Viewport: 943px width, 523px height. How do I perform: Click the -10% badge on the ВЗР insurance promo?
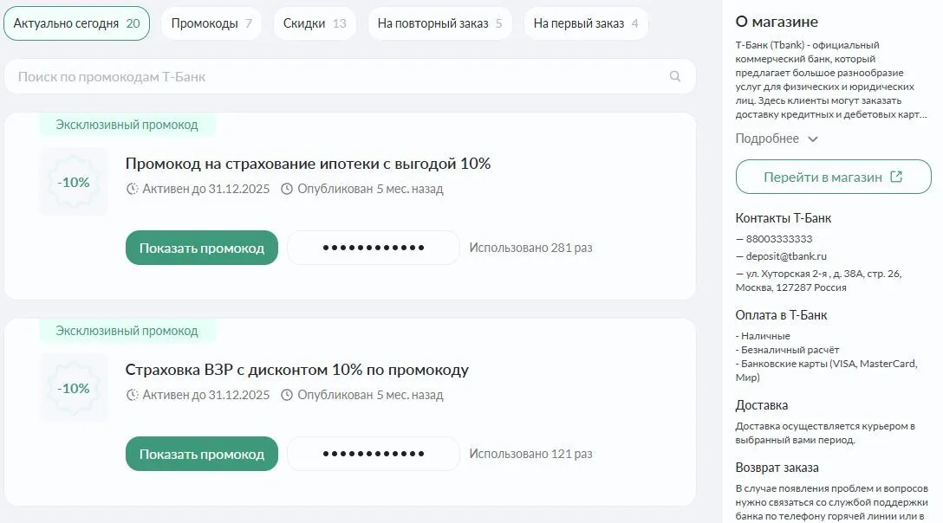tap(73, 388)
